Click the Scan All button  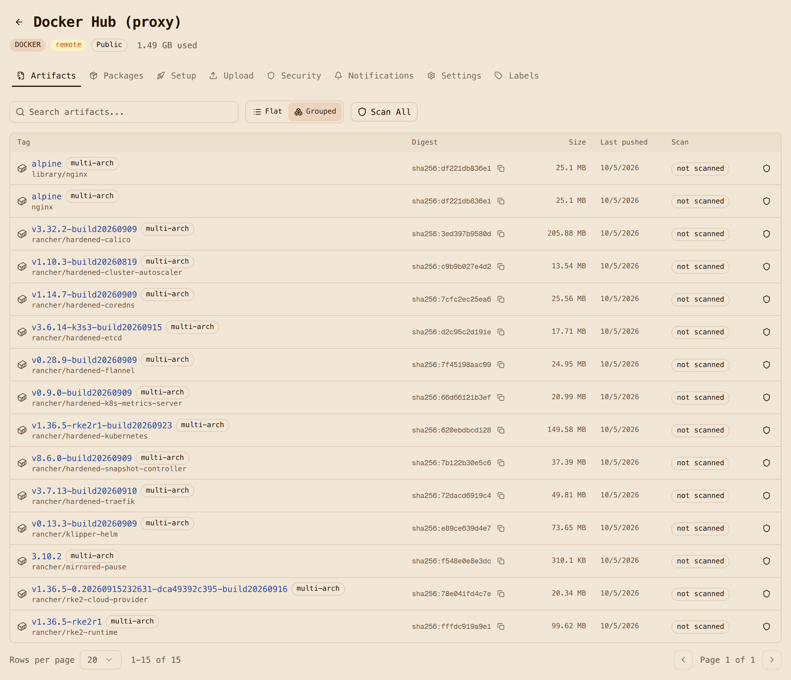click(384, 112)
